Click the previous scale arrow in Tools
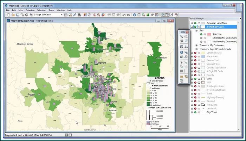The image size is (246, 141). [182, 47]
